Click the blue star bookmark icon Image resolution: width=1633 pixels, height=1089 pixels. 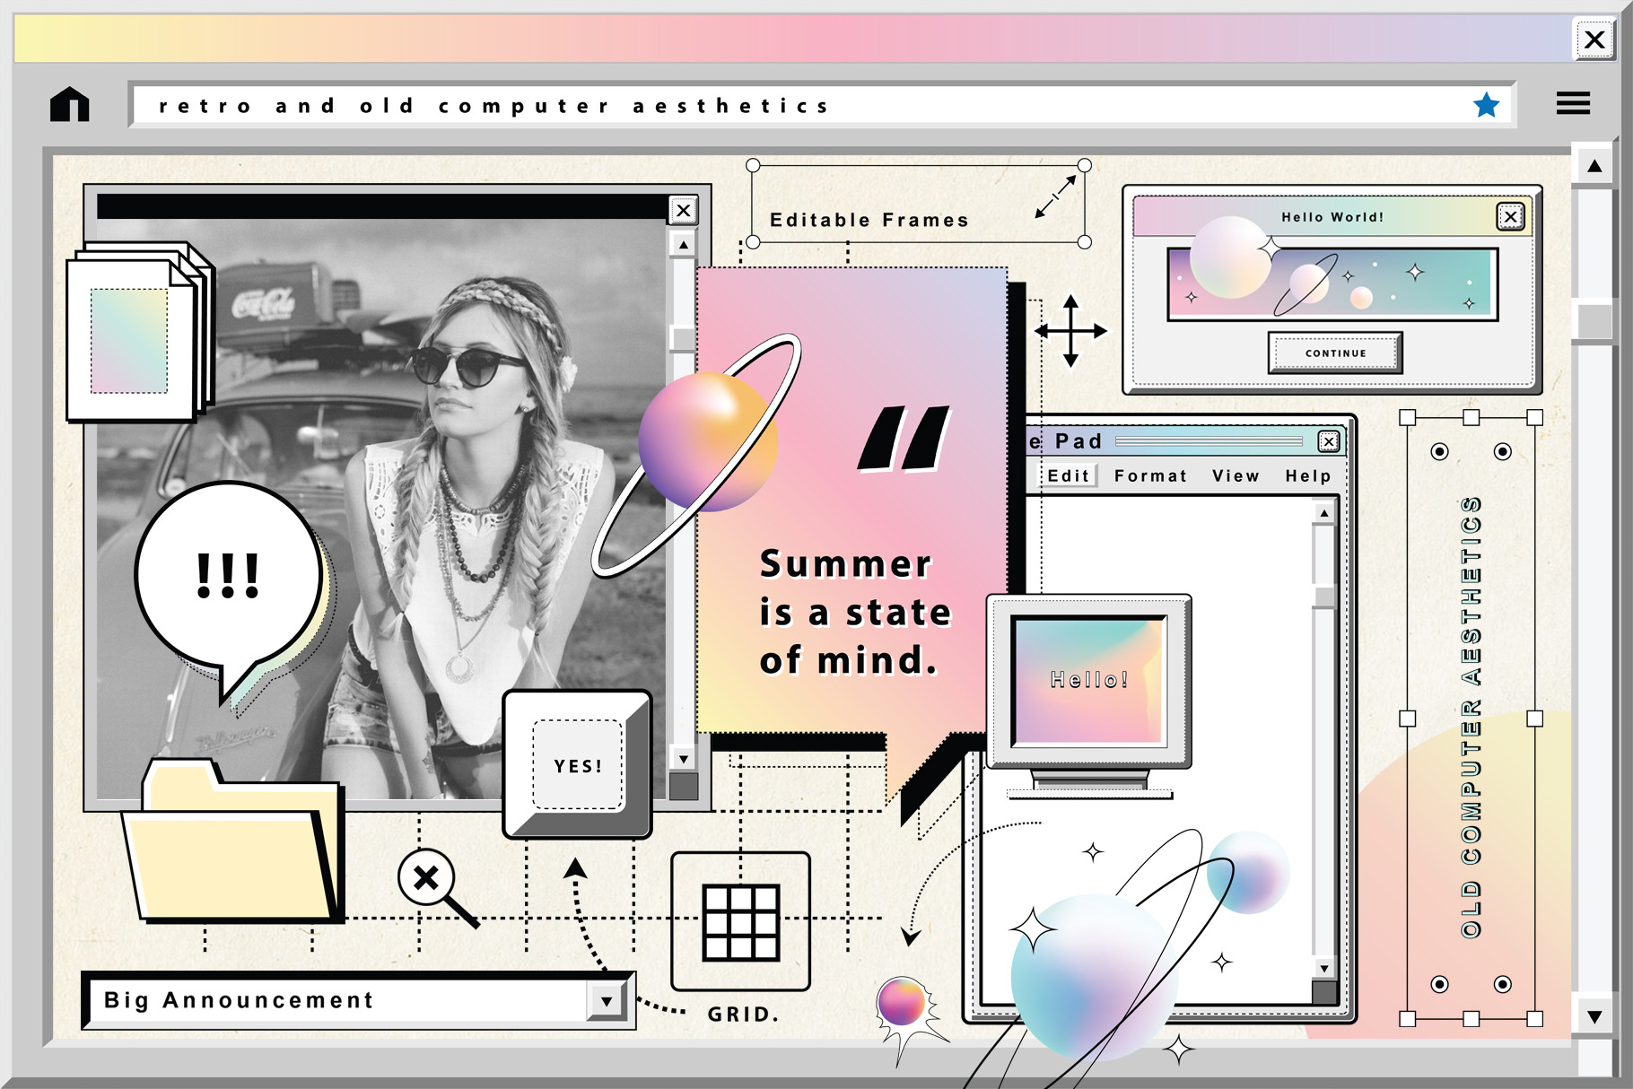click(x=1486, y=105)
